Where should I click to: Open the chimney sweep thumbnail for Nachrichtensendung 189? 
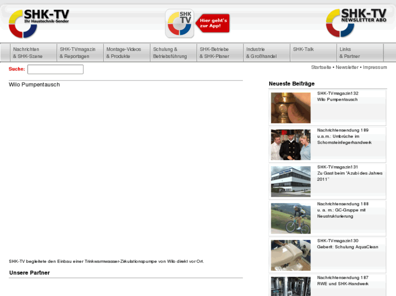coord(291,144)
